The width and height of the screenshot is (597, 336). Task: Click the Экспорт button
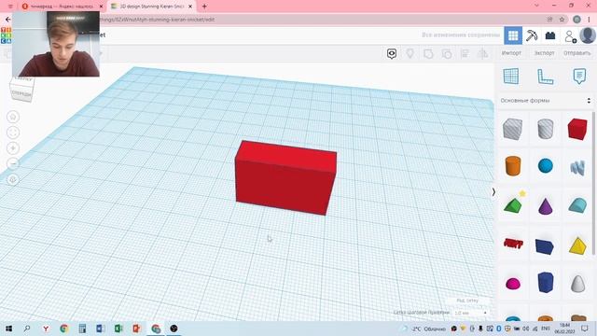click(x=544, y=53)
